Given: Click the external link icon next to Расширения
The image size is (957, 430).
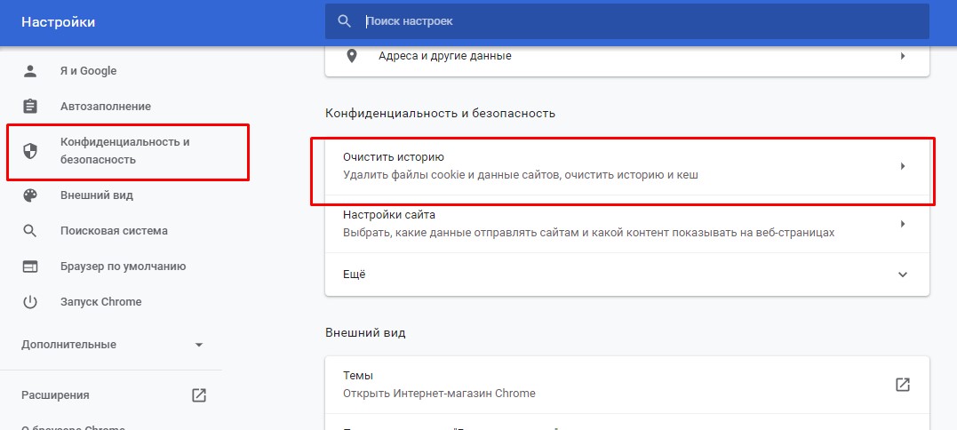Looking at the screenshot, I should click(199, 395).
